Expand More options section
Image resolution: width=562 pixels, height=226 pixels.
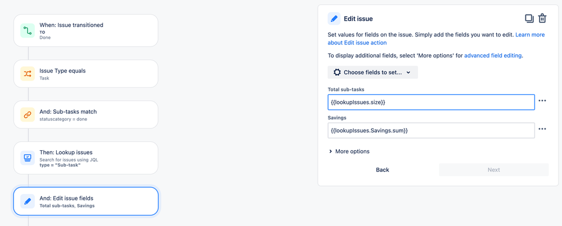tap(349, 151)
